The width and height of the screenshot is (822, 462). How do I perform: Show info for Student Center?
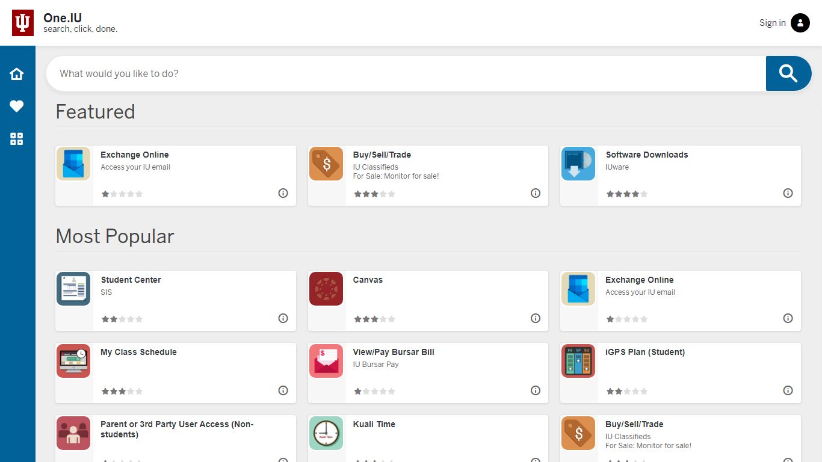(283, 318)
